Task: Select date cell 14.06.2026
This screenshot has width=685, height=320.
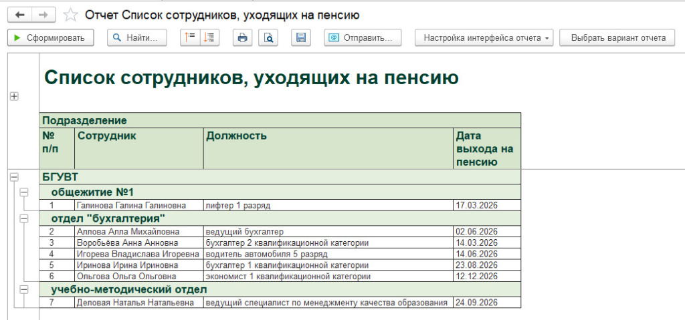Action: pyautogui.click(x=487, y=254)
